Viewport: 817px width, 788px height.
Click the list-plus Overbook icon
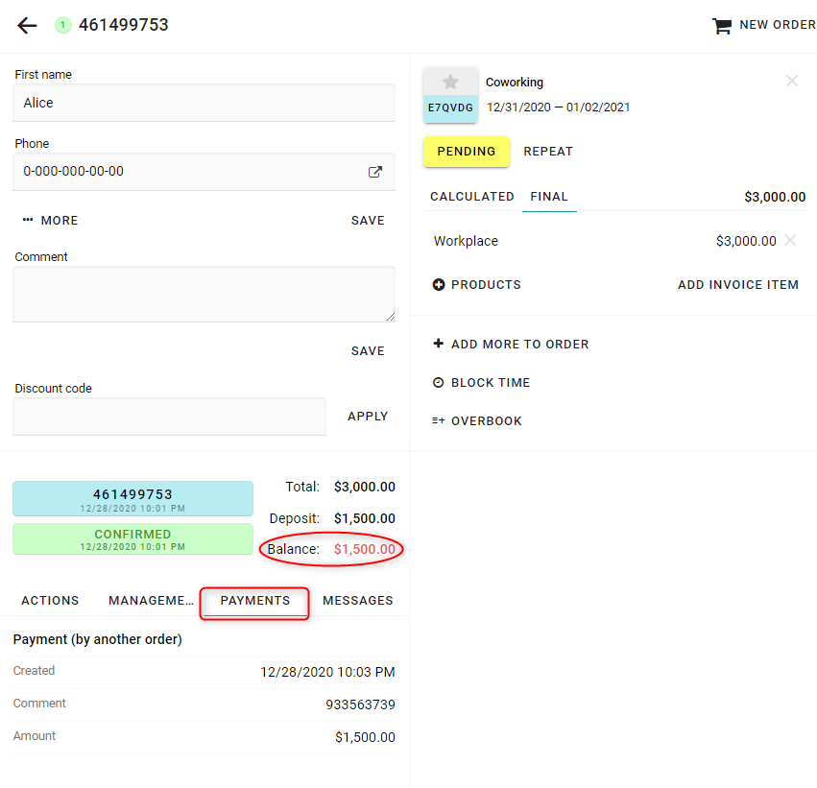[439, 420]
